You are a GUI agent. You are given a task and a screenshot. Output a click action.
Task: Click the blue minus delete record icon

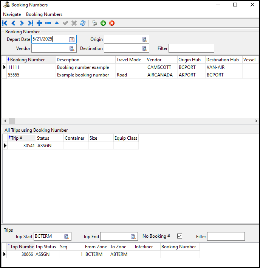pos(48,23)
